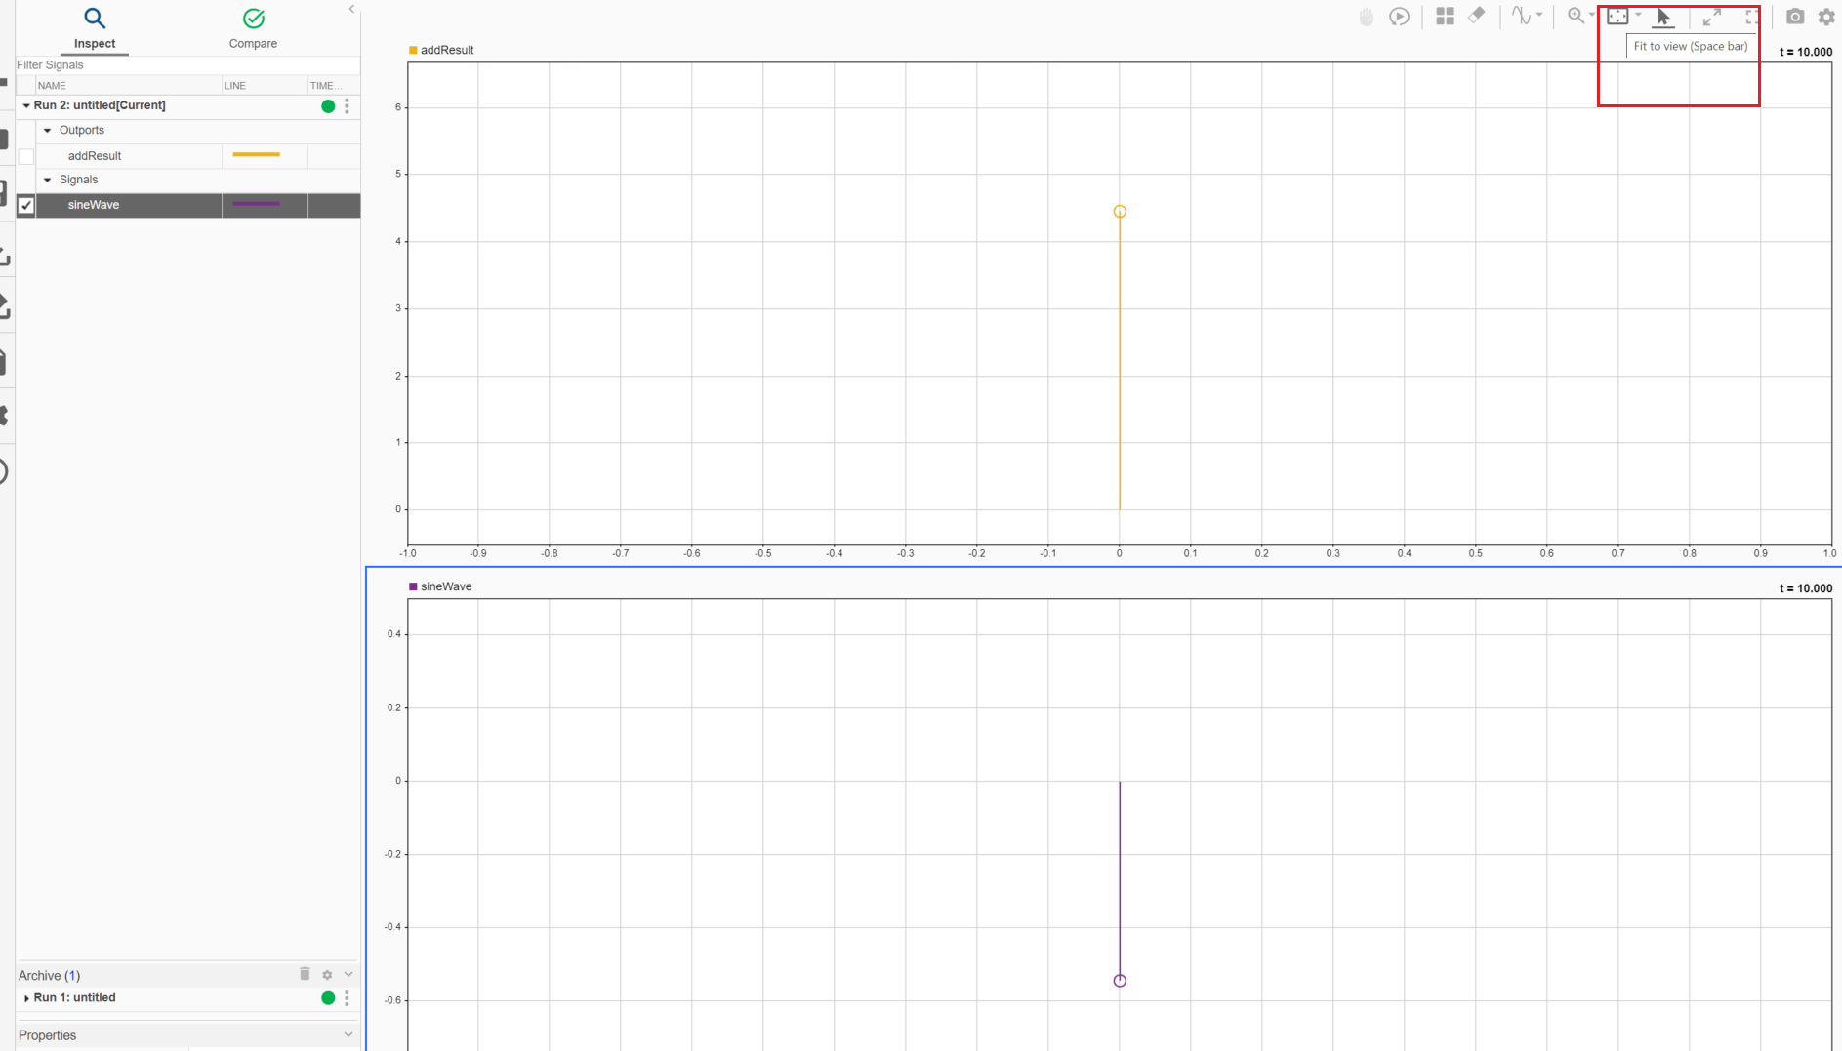Switch to the Compare tab
The height and width of the screenshot is (1051, 1842).
pyautogui.click(x=253, y=28)
